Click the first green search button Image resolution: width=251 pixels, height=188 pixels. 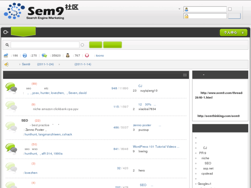pos(96,45)
